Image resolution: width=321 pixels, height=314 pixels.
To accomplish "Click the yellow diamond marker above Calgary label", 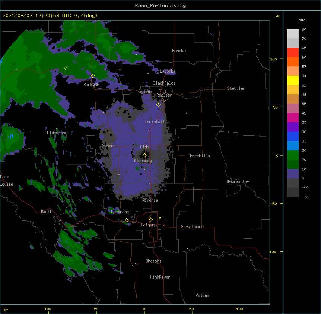I will click(x=151, y=220).
